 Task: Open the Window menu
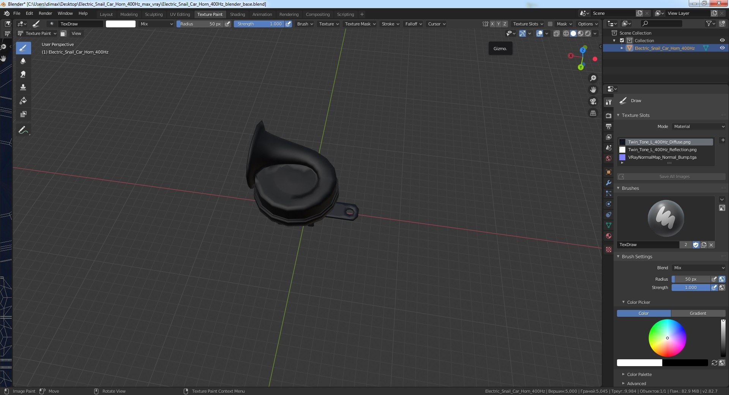65,13
